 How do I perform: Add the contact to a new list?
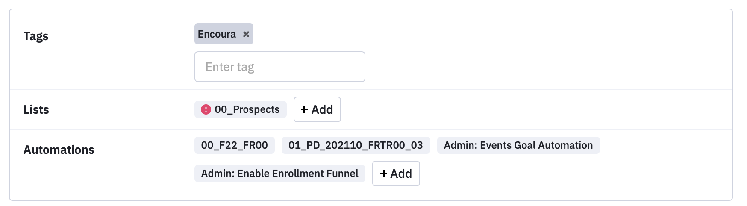pyautogui.click(x=317, y=109)
